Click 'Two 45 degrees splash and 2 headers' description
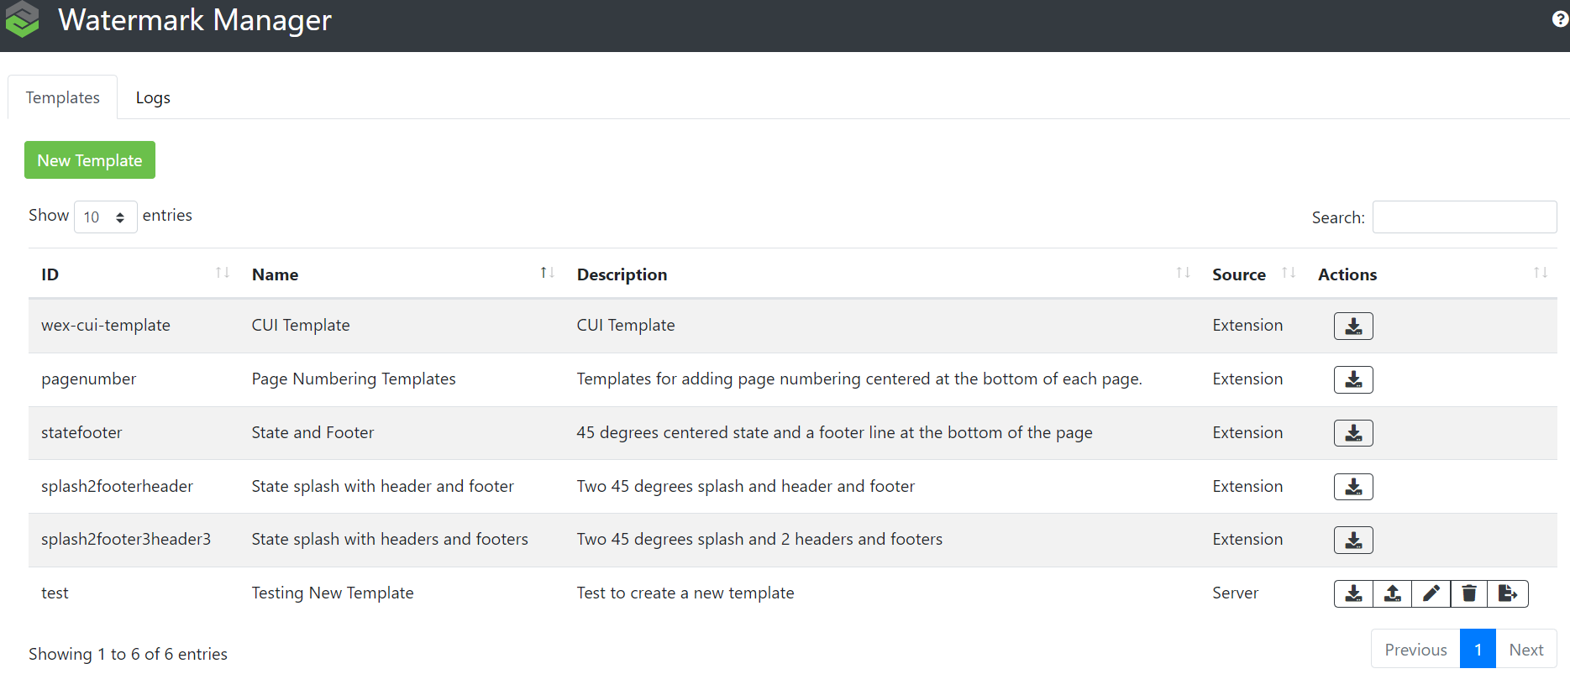The height and width of the screenshot is (674, 1570). coord(759,540)
